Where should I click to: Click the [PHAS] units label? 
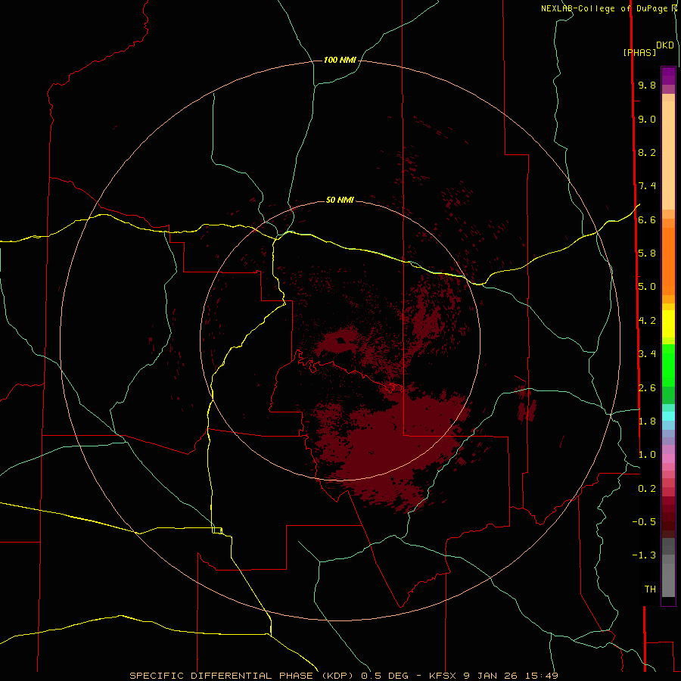coord(639,52)
